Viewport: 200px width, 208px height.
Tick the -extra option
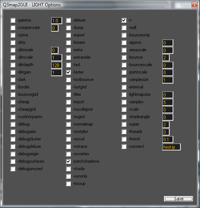click(69, 50)
